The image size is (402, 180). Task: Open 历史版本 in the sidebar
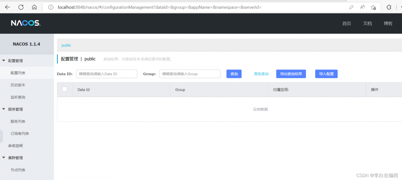[x=18, y=85]
